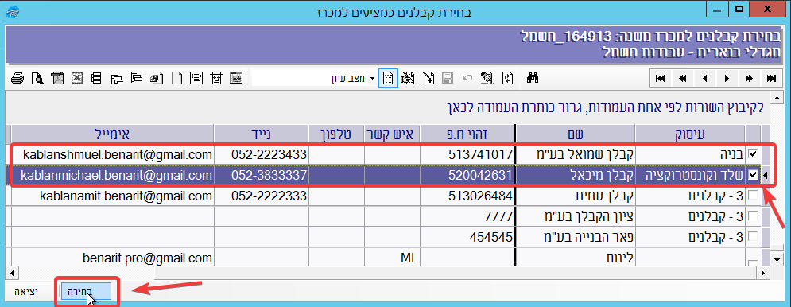Click the PDF export toolbar icon
791x307 pixels.
point(57,78)
